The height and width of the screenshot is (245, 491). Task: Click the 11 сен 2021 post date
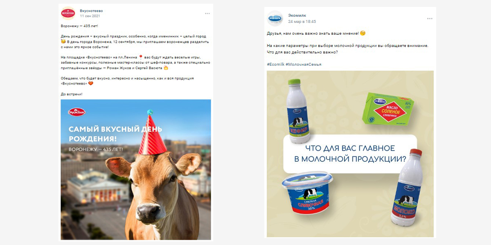click(90, 16)
